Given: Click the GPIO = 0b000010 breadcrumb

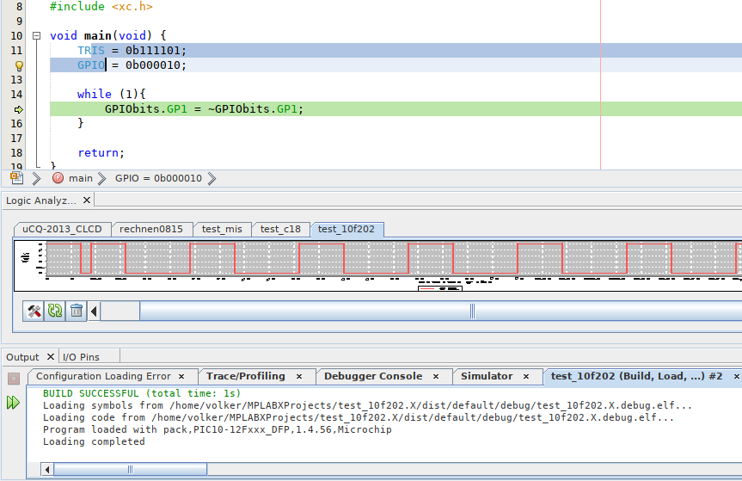Looking at the screenshot, I should click(158, 178).
